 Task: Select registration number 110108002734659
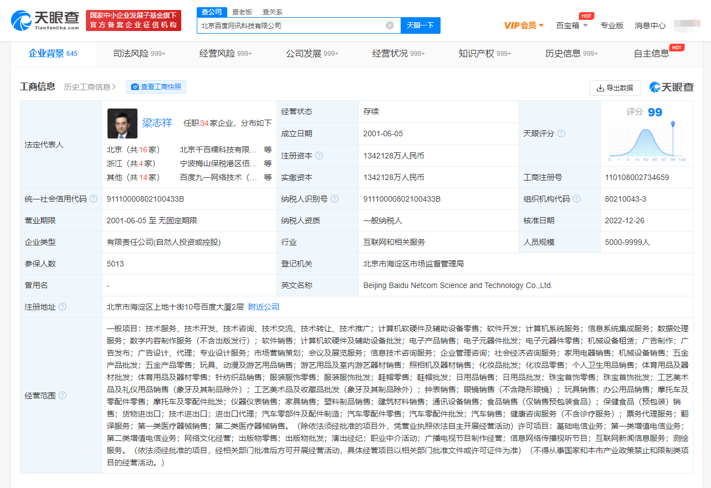tap(637, 177)
